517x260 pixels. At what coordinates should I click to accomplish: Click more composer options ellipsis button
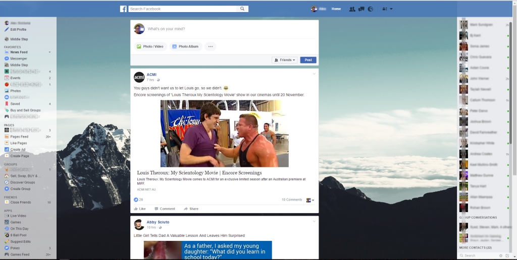[x=211, y=46]
